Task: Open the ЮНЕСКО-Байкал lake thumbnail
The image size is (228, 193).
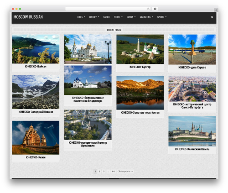Action: point(36,49)
